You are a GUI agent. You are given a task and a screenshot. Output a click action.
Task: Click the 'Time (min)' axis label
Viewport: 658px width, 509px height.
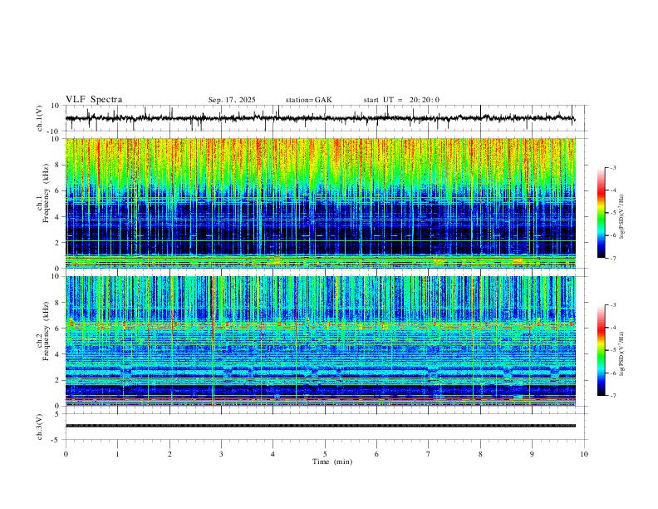[x=332, y=462]
